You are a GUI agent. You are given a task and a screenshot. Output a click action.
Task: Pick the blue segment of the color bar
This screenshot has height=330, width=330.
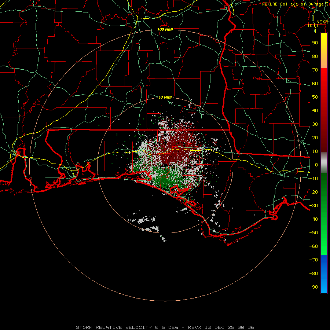(324, 274)
